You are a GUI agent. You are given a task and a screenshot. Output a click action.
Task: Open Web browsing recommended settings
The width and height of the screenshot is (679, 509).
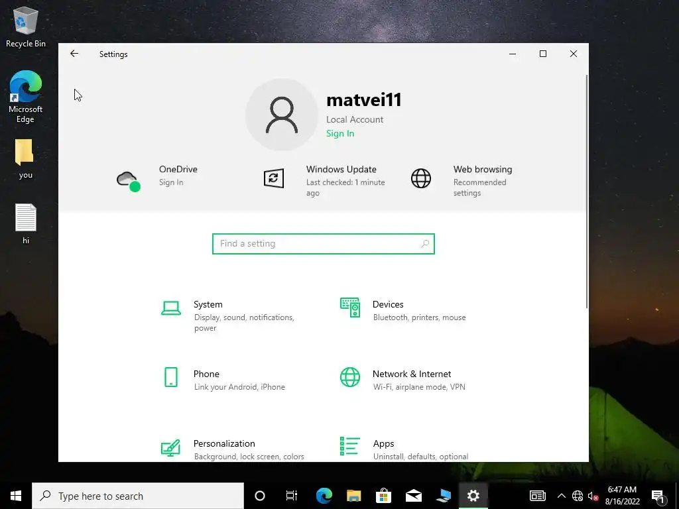point(480,188)
